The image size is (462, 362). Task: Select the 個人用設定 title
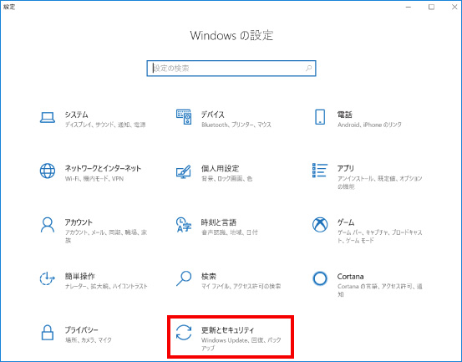coord(220,168)
